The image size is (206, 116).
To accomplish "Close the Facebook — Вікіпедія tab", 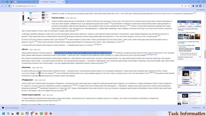I will (x=63, y=2).
